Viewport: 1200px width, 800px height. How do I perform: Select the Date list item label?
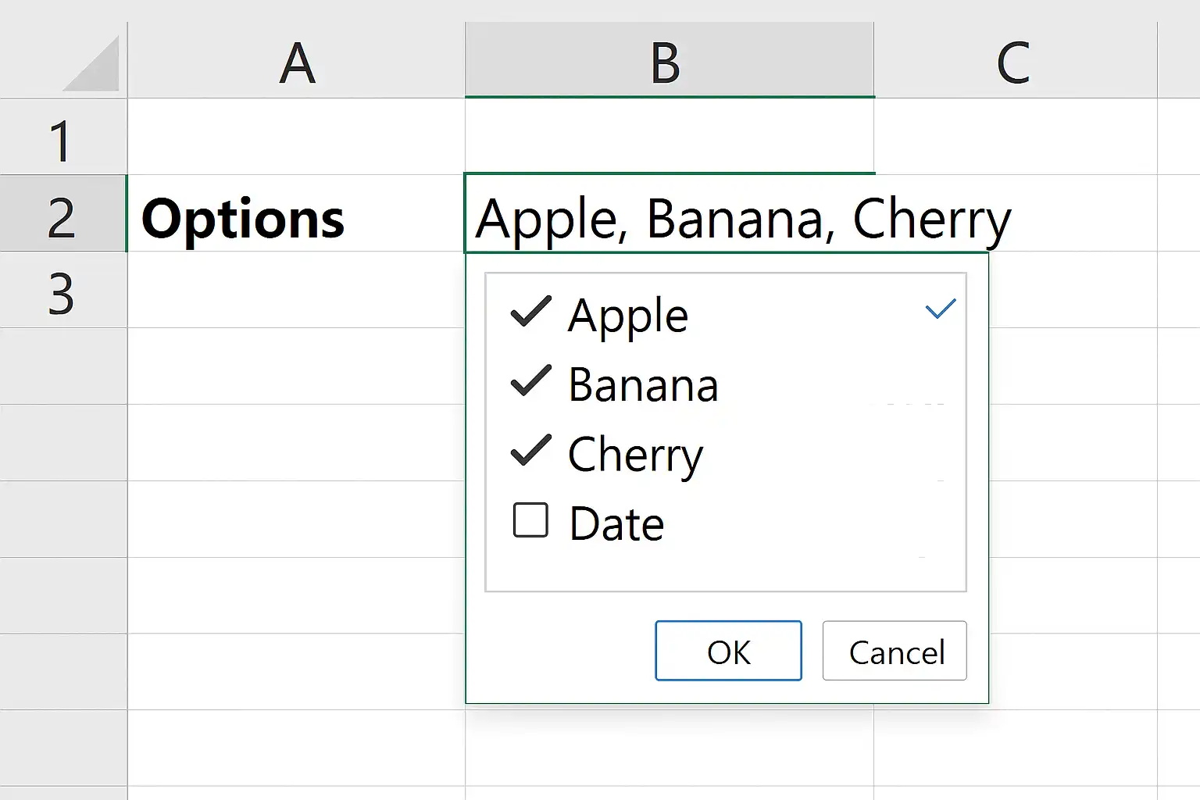pos(616,523)
